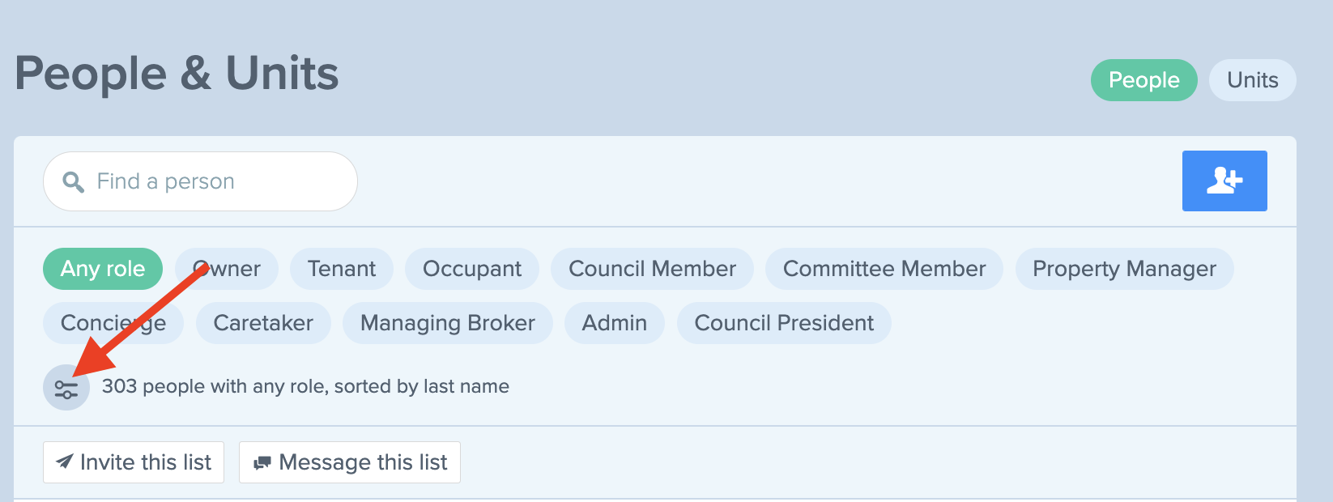Filter people by Owner role

(x=227, y=269)
